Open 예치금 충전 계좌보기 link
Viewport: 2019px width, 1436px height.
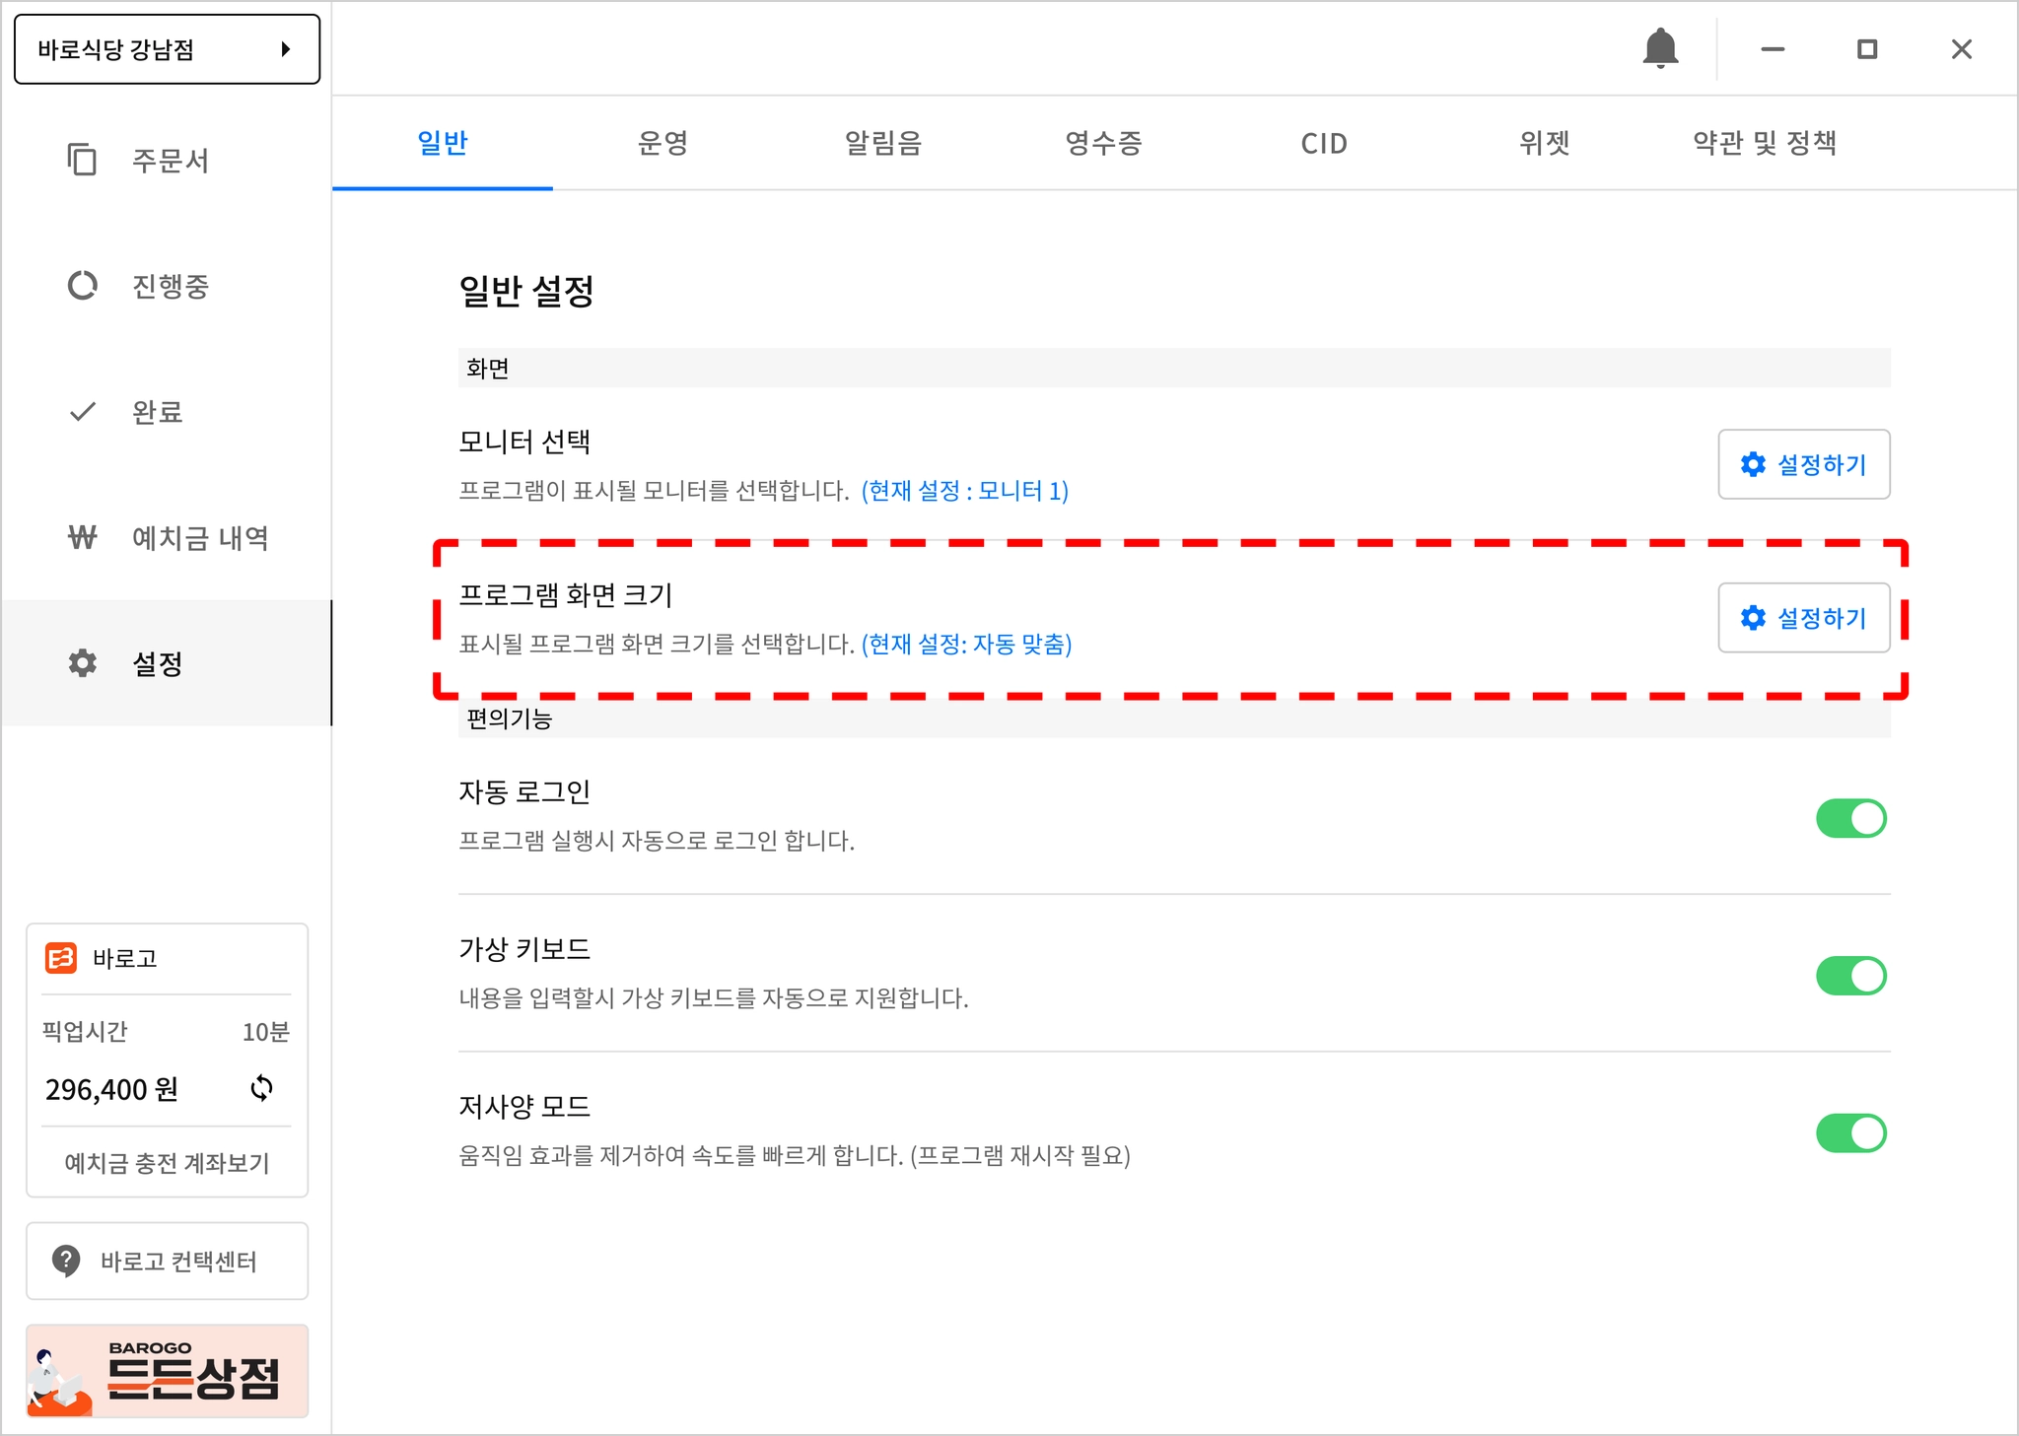click(x=167, y=1163)
